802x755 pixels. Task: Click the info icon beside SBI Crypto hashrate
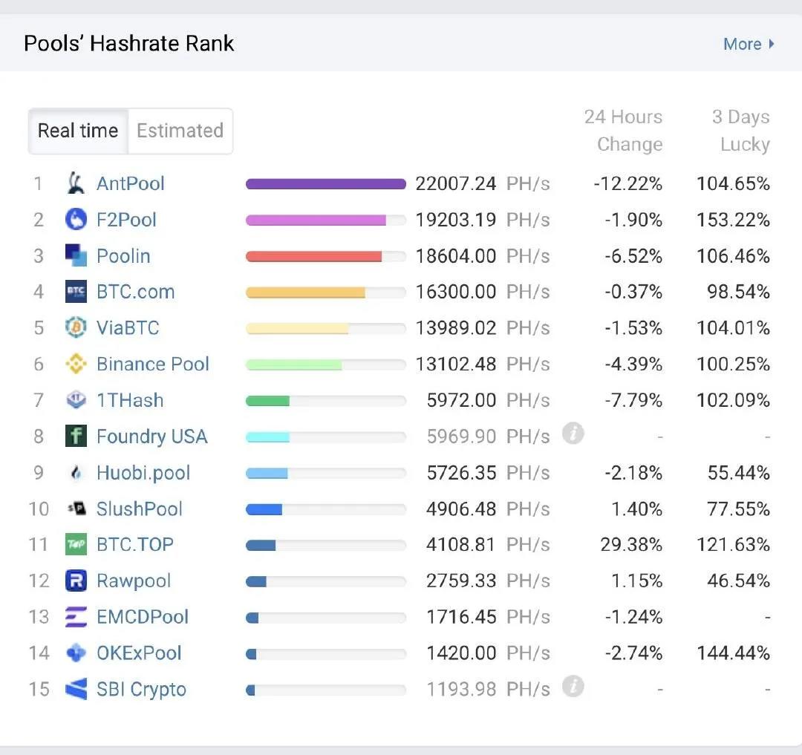pos(573,687)
